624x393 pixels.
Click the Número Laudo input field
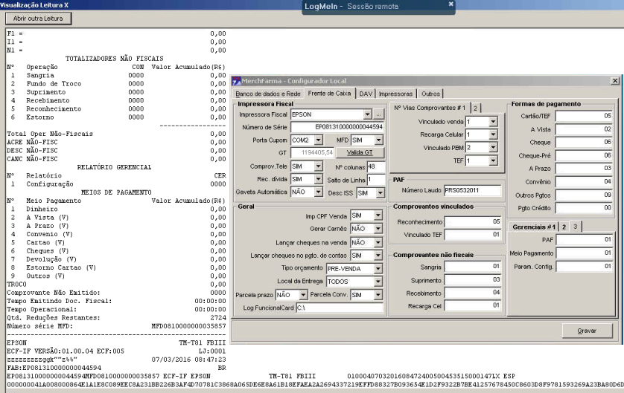point(473,190)
